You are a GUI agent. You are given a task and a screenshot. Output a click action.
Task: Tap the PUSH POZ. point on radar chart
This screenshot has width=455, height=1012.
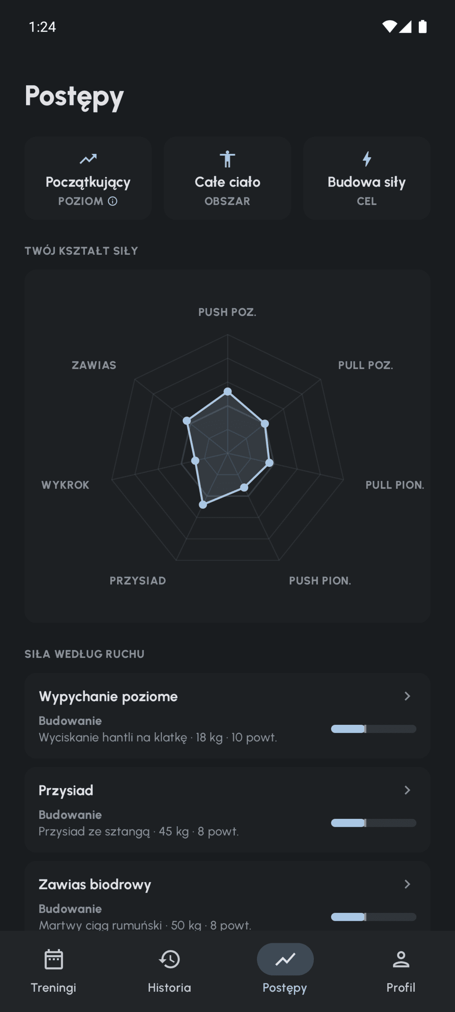(x=227, y=392)
